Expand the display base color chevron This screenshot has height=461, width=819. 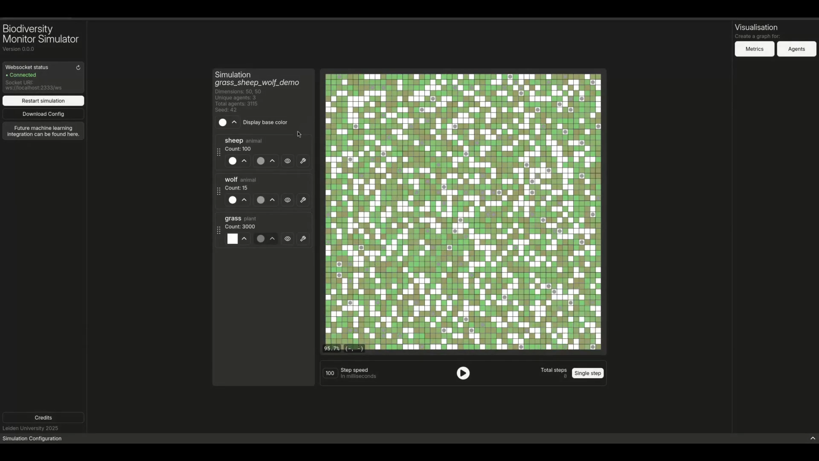point(234,122)
